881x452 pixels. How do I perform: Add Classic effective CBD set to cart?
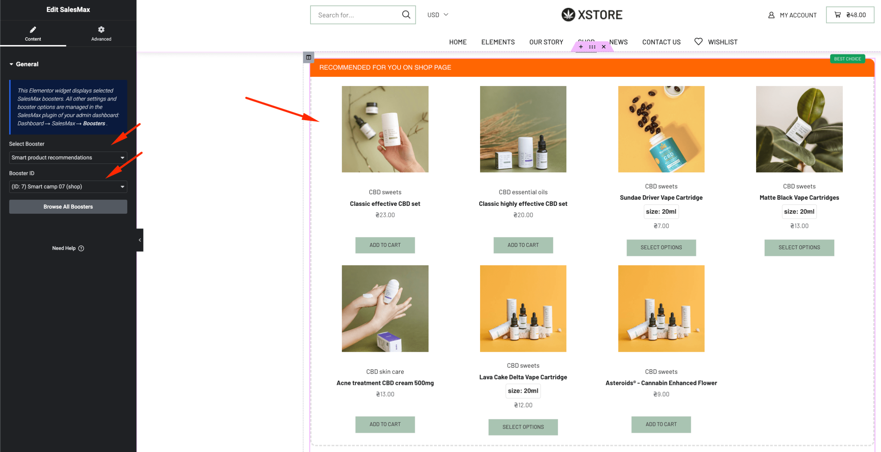point(385,245)
